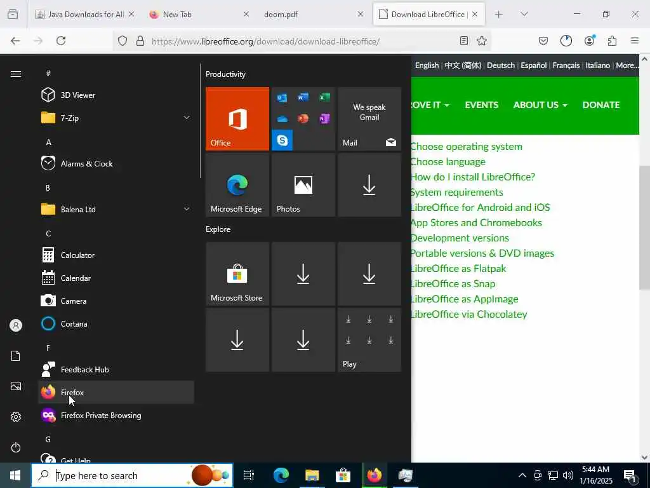Open LibreOffice via Chocolatey link
Screen dimensions: 650x488
pos(469,314)
